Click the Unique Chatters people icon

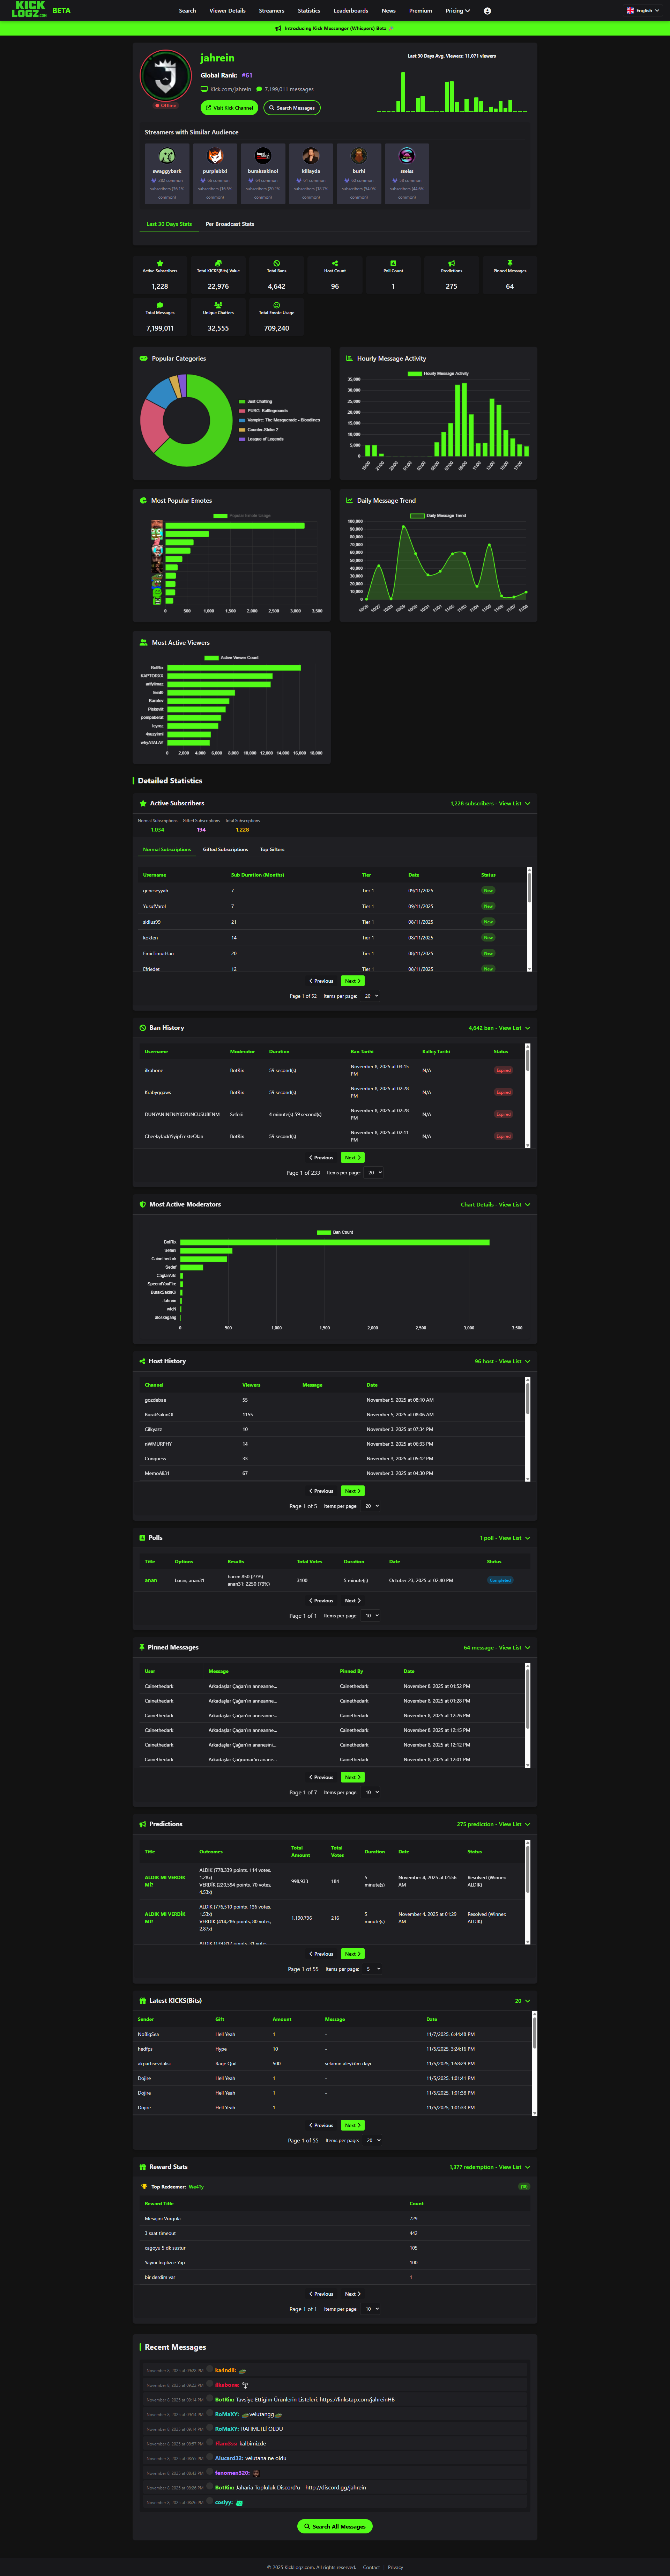click(x=218, y=305)
